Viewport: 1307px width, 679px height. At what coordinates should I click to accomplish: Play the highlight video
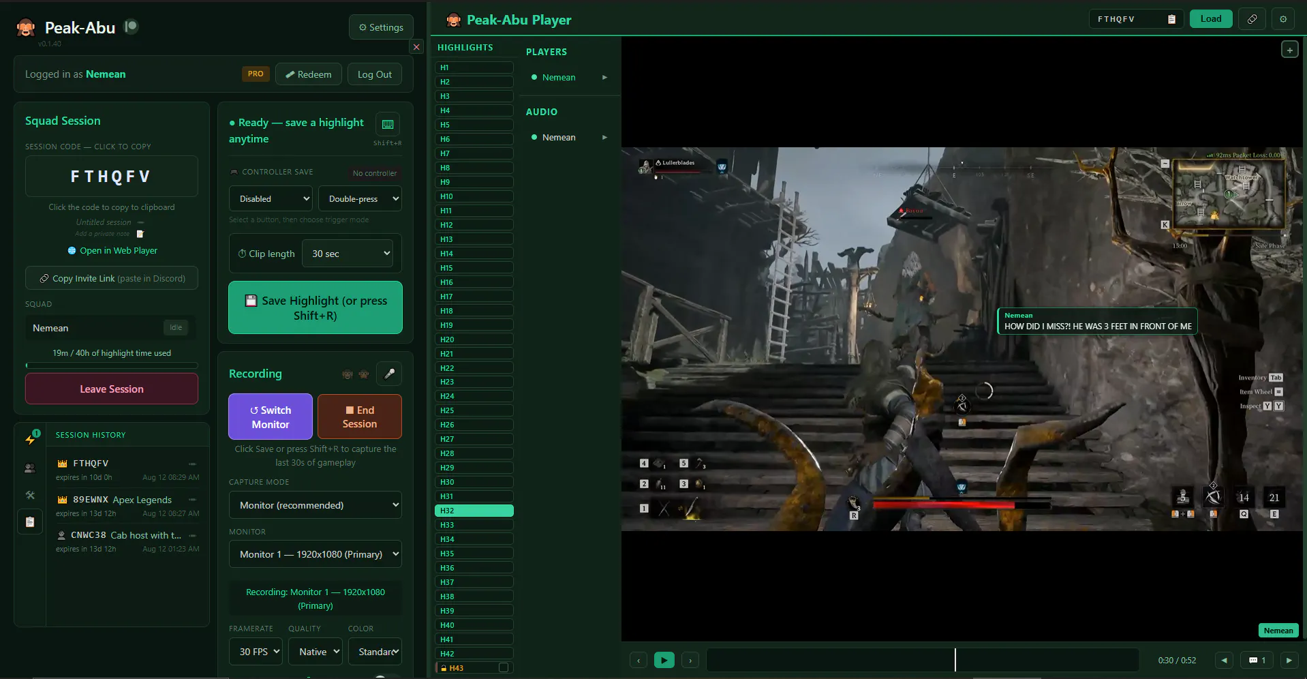tap(664, 660)
